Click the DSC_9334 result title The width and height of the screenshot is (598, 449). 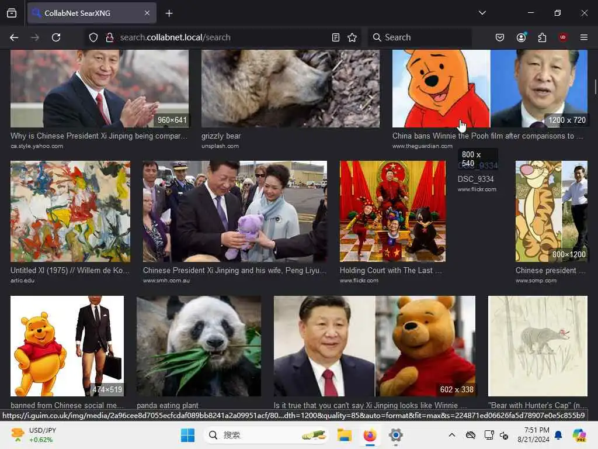coord(475,179)
